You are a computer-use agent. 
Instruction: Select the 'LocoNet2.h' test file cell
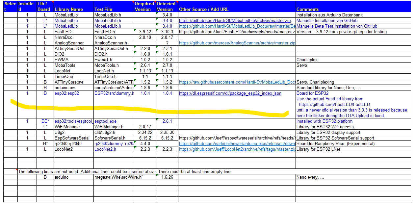click(x=114, y=149)
